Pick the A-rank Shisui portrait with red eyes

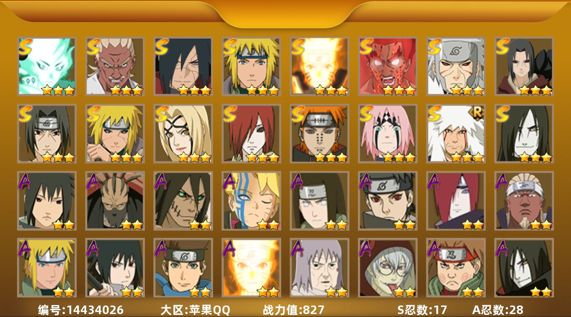pos(387,201)
